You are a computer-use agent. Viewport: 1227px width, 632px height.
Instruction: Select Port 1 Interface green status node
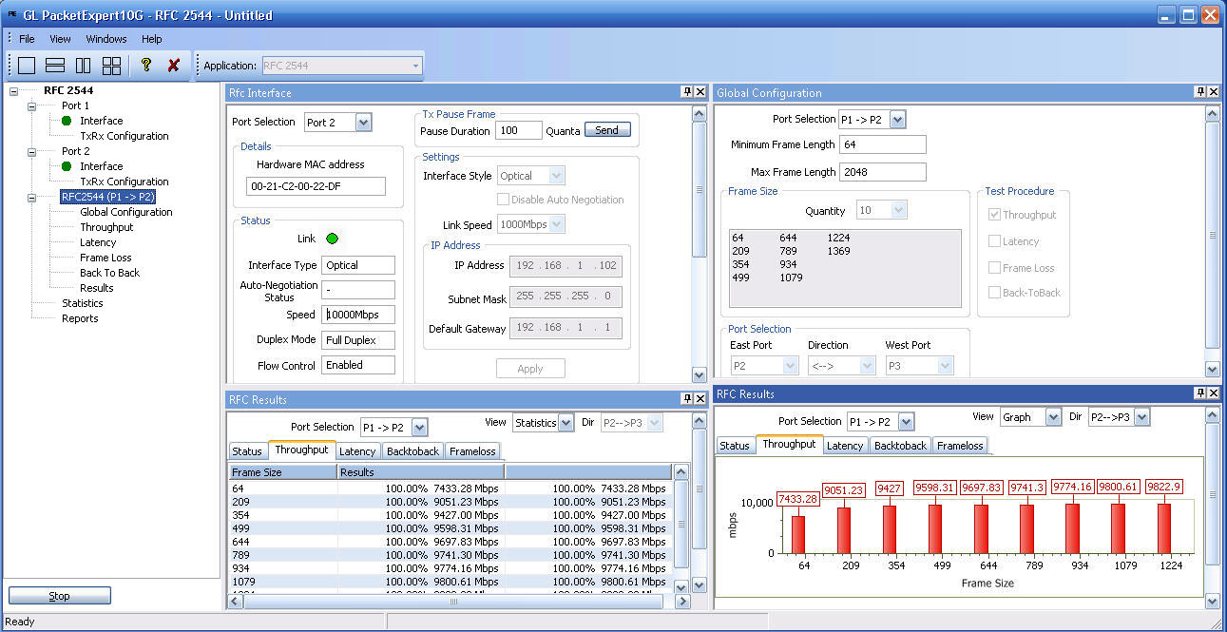pos(67,121)
